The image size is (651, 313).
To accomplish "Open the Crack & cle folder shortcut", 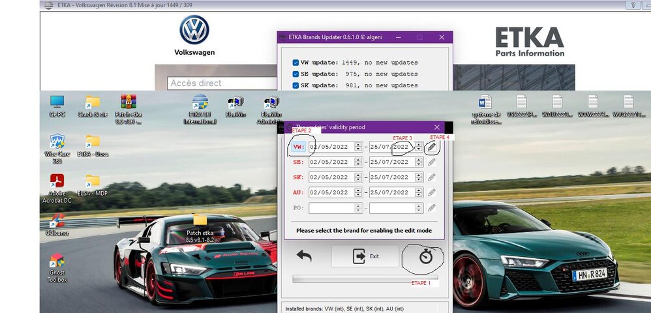I will click(x=93, y=106).
